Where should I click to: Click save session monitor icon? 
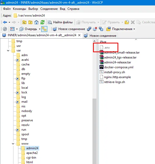point(101,29)
